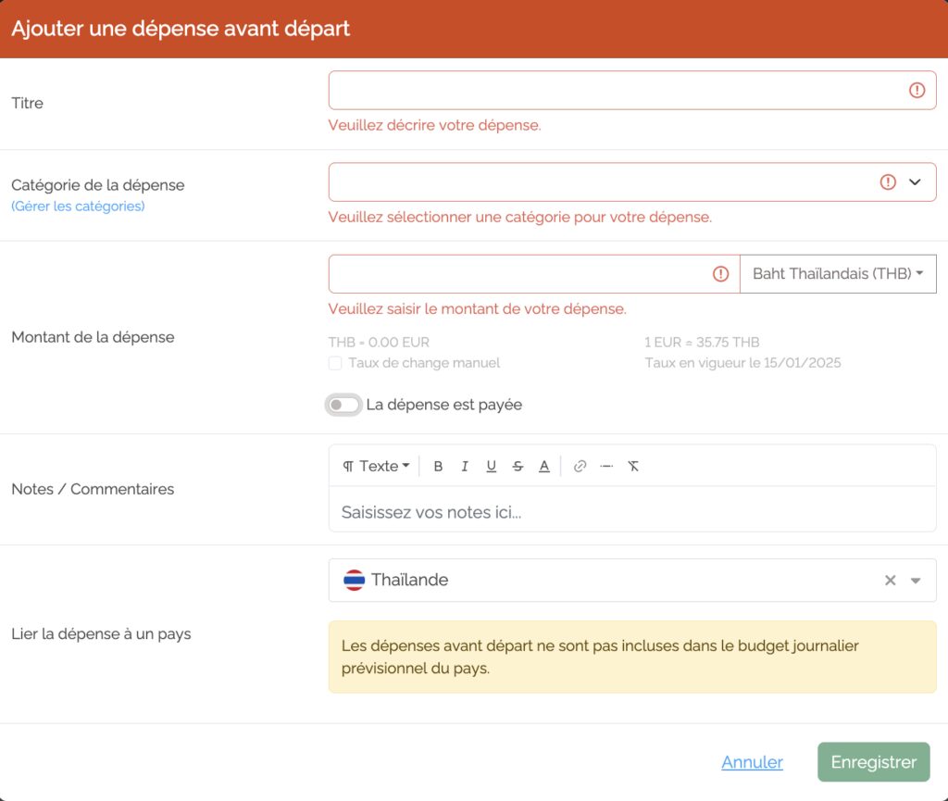Clear the selected country Thaïlande

(x=890, y=581)
